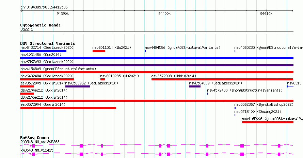Viewport: 303px width, 158px height.
Task: Select the red nsv6432484 variant bar
Action: [47, 79]
